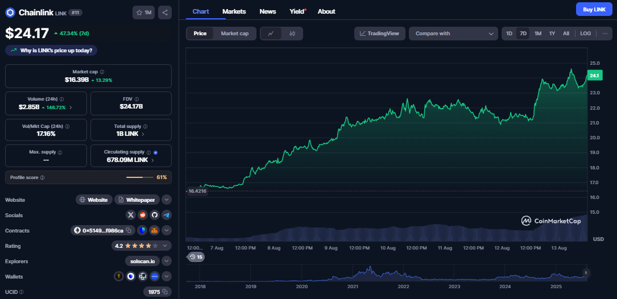Switch chart to Market cap view
This screenshot has height=299, width=617.
pos(234,34)
